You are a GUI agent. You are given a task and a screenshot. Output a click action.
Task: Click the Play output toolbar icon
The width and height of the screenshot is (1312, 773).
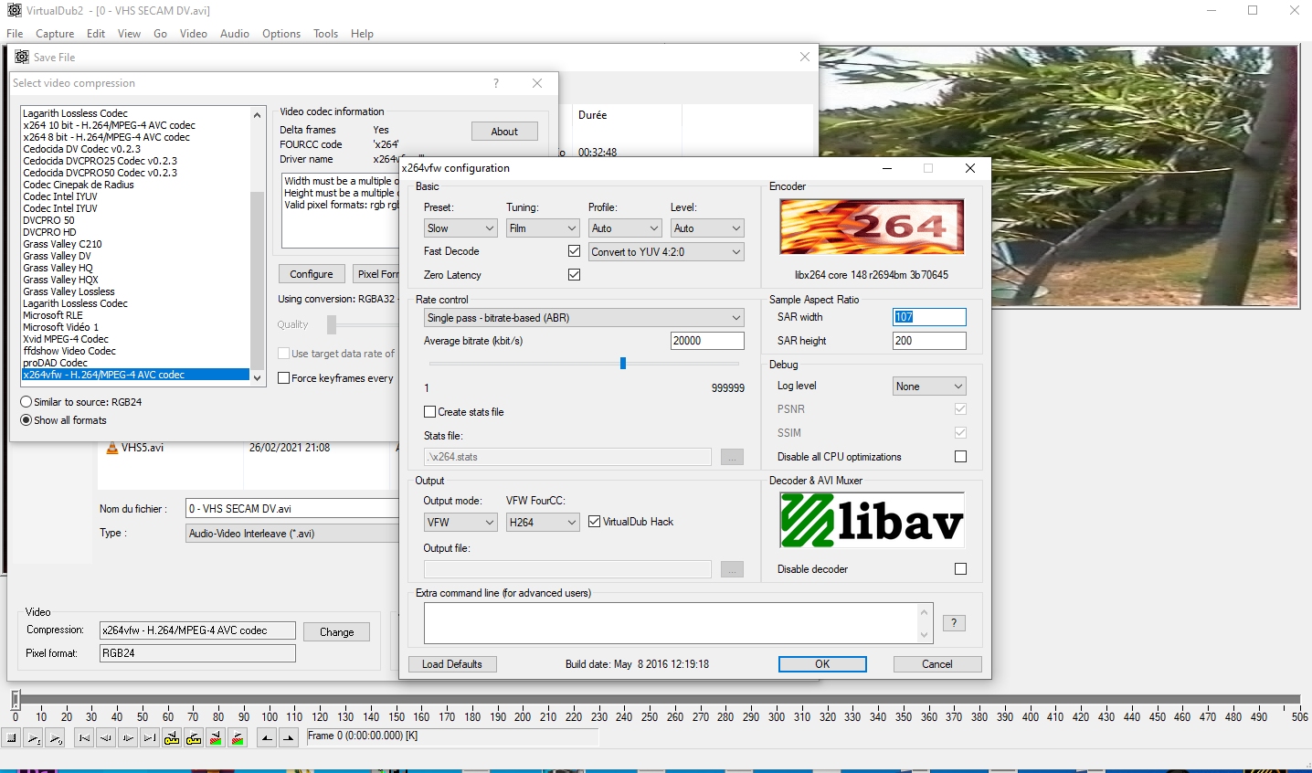56,738
